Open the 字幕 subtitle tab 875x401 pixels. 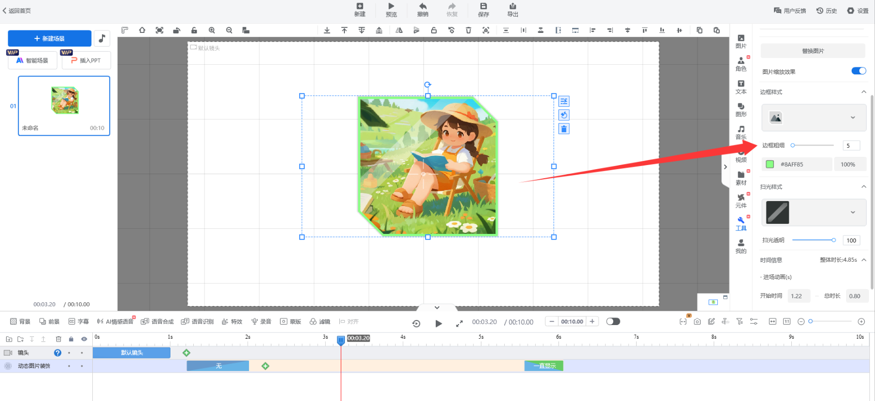pos(79,322)
